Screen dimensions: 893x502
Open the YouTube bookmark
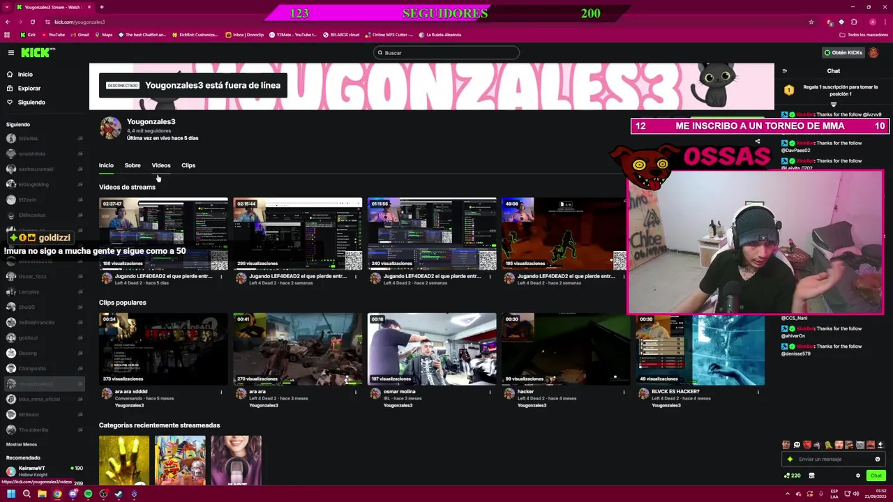(52, 35)
